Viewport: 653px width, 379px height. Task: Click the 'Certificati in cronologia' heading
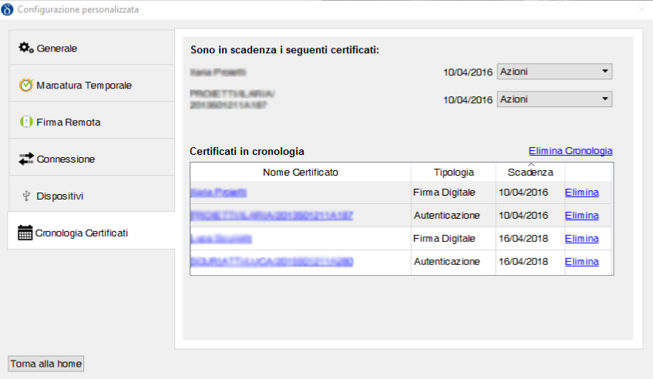point(247,151)
